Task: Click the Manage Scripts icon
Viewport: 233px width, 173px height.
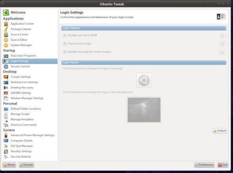Action: (x=6, y=114)
